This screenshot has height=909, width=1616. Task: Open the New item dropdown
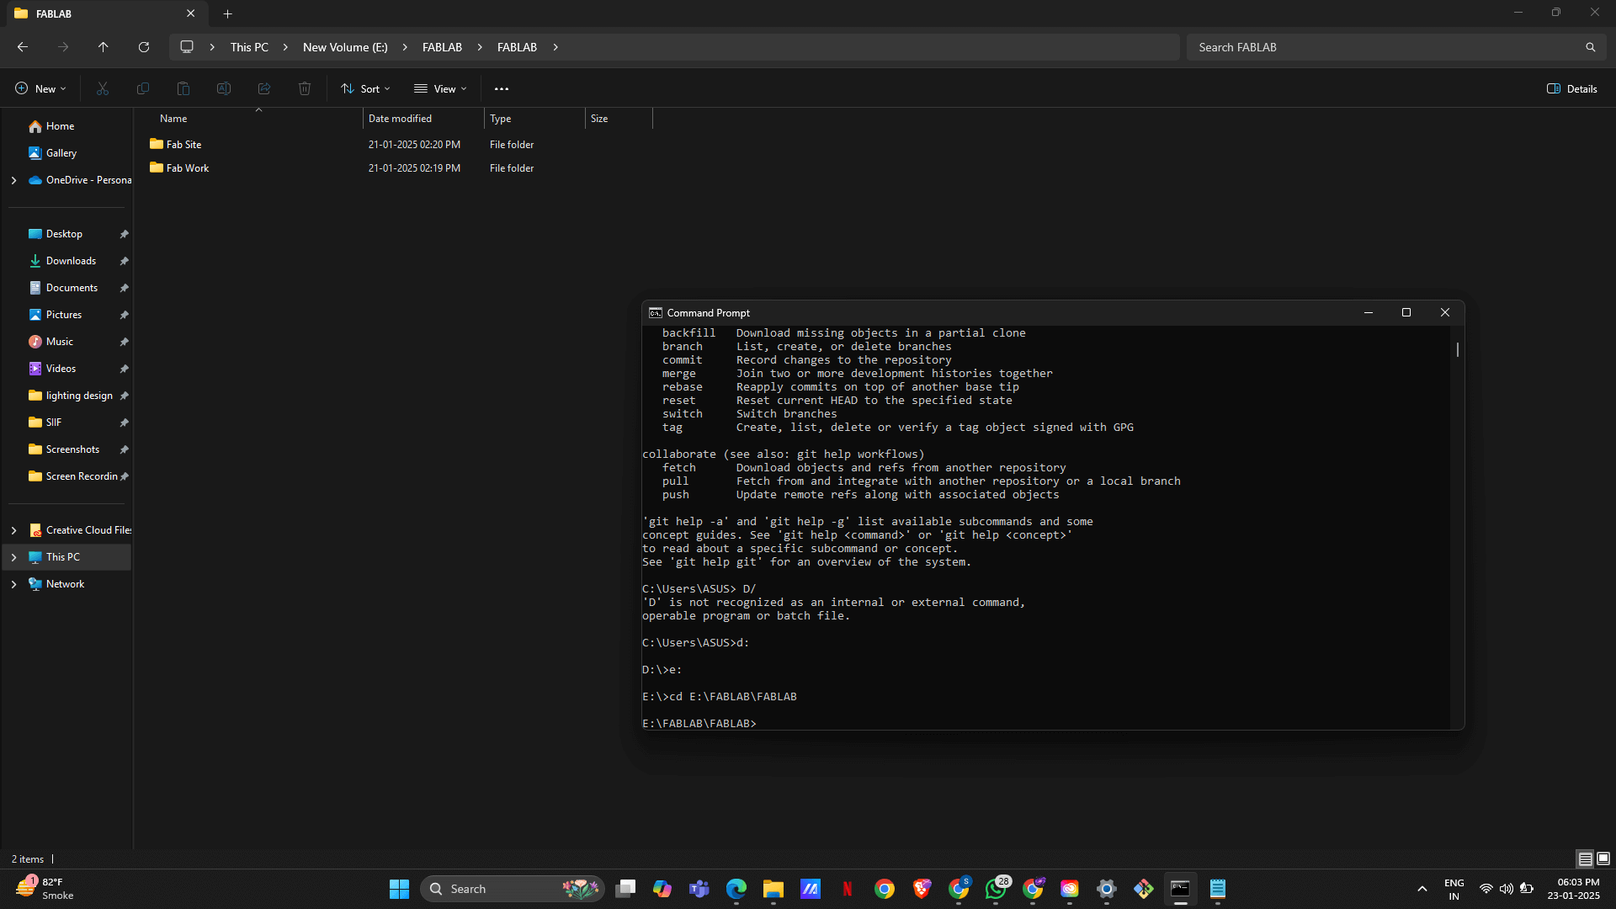click(x=40, y=88)
